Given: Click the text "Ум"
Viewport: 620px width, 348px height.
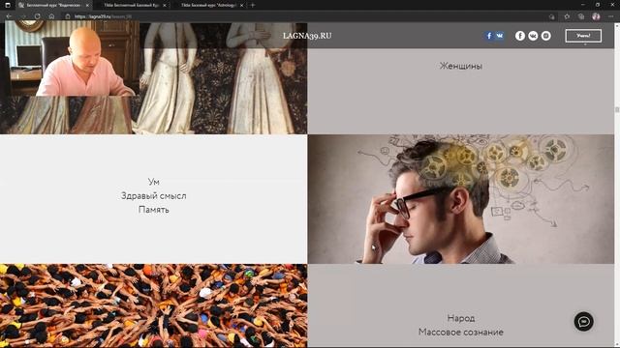Looking at the screenshot, I should (153, 182).
